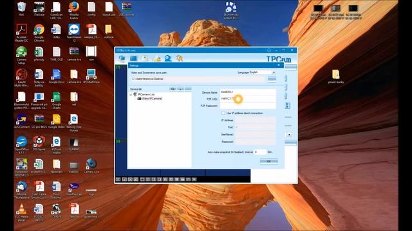Open Mozilla Thunderbird desktop shortcut
Image resolution: width=412 pixels, height=231 pixels.
(21, 190)
